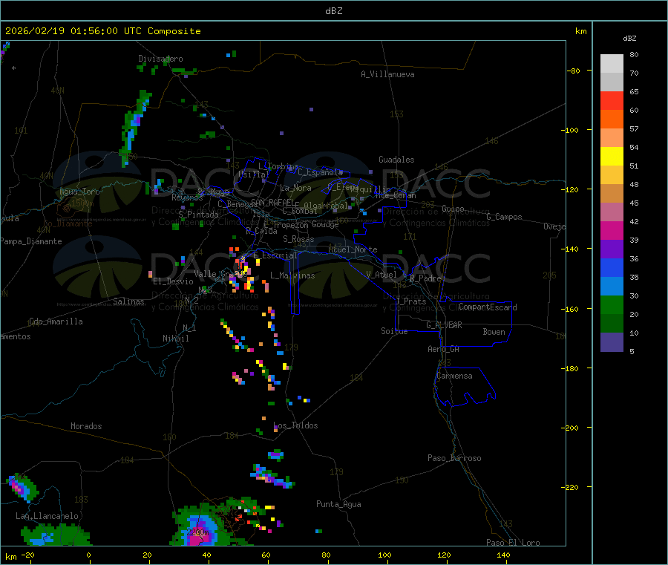Click the 'CompartEscard' map label

488,307
